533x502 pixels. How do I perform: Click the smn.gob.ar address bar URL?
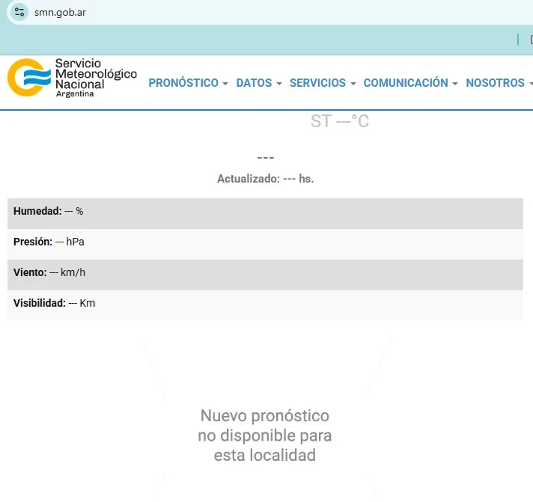click(60, 12)
